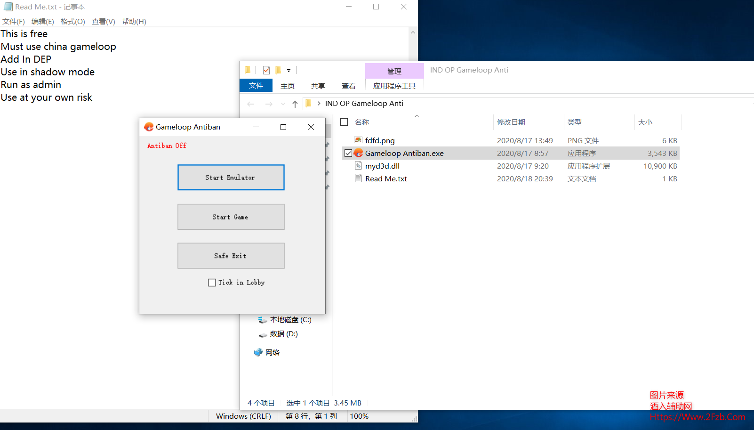Click "Must use china gameloop" line in Notepad

pos(58,47)
